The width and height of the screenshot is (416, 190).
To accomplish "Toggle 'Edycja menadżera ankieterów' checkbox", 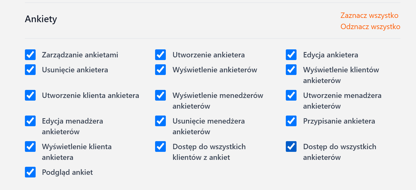I will pyautogui.click(x=30, y=121).
